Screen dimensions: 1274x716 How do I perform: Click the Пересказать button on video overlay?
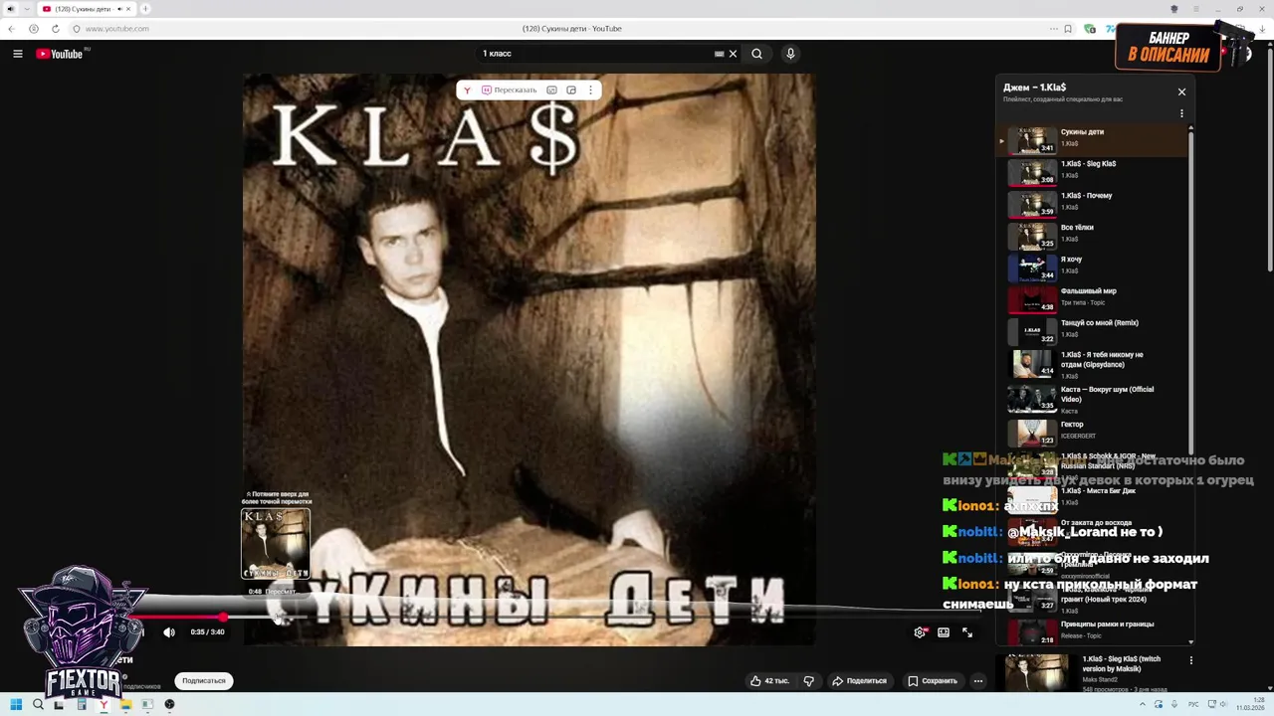click(x=510, y=89)
